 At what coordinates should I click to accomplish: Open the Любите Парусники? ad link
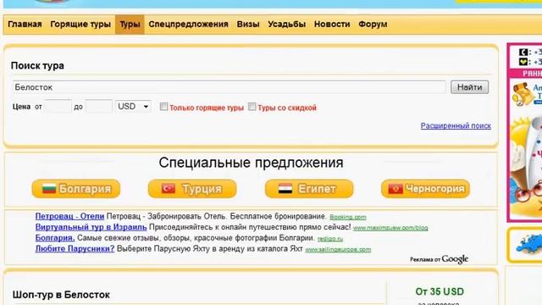coord(75,248)
